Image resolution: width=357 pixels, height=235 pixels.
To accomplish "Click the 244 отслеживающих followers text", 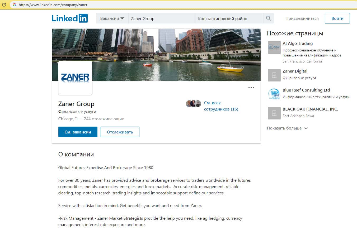I will pyautogui.click(x=104, y=119).
